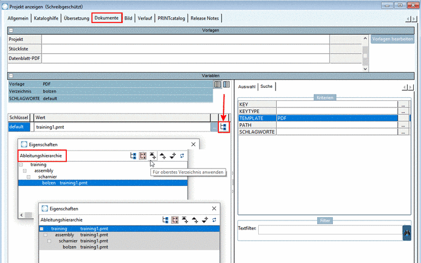Collapse training node in upper hierarchy
421x263 pixels.
[x=21, y=165]
